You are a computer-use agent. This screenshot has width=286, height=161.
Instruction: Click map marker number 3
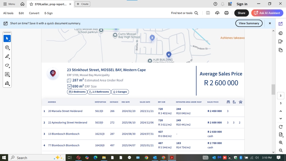point(152,38)
